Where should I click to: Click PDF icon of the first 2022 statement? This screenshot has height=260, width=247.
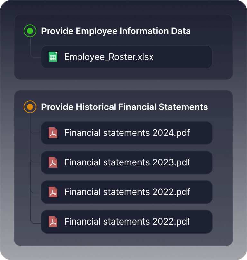coord(53,192)
